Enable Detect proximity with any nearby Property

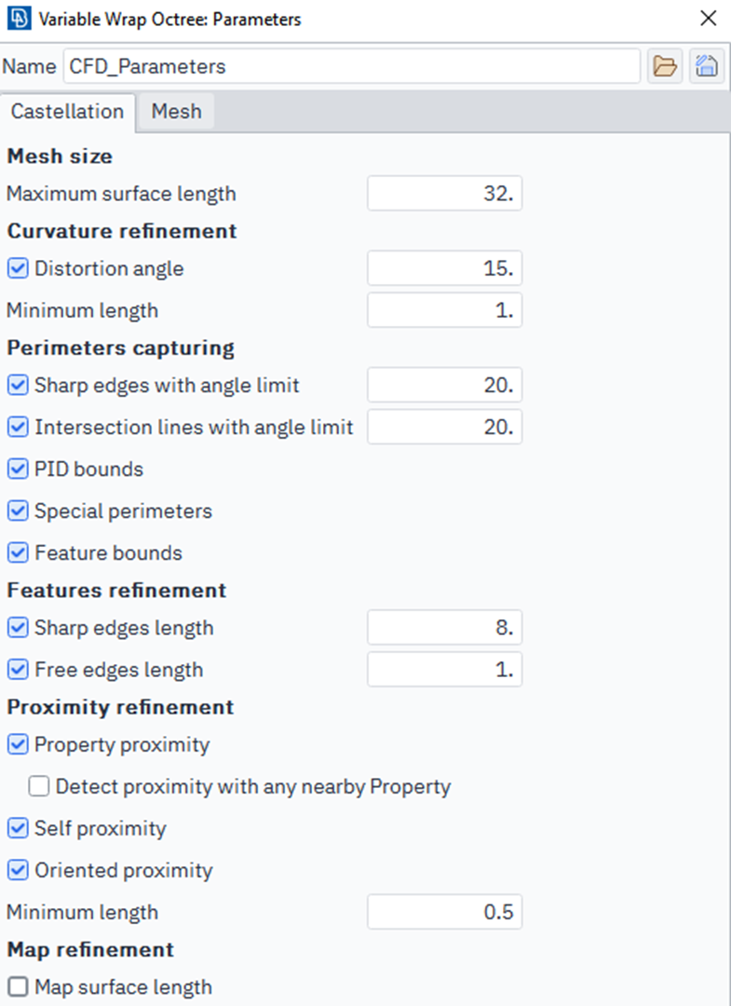click(x=39, y=787)
